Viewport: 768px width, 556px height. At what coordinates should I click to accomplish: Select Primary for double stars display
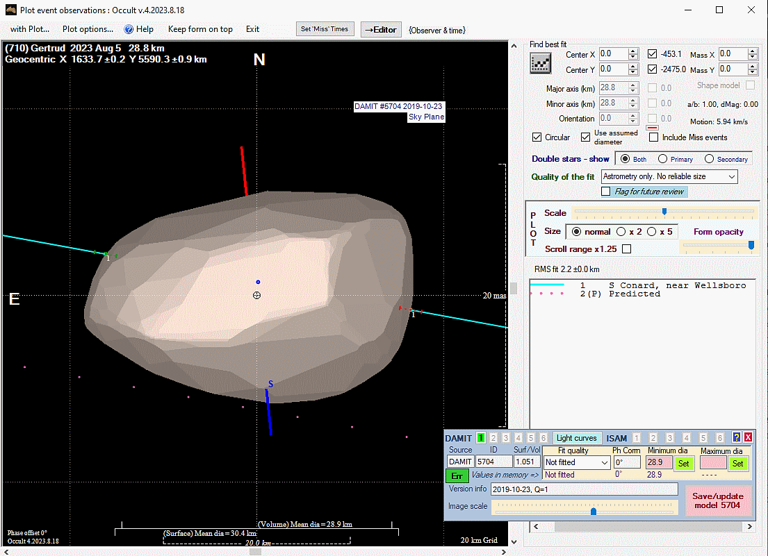(662, 159)
